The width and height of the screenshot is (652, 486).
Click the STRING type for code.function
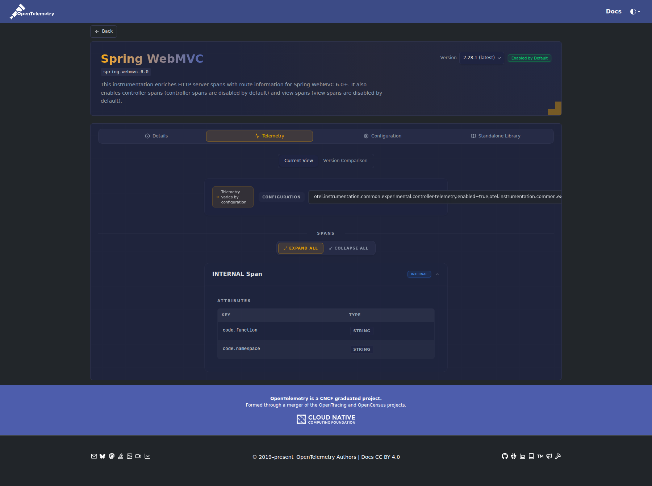362,331
